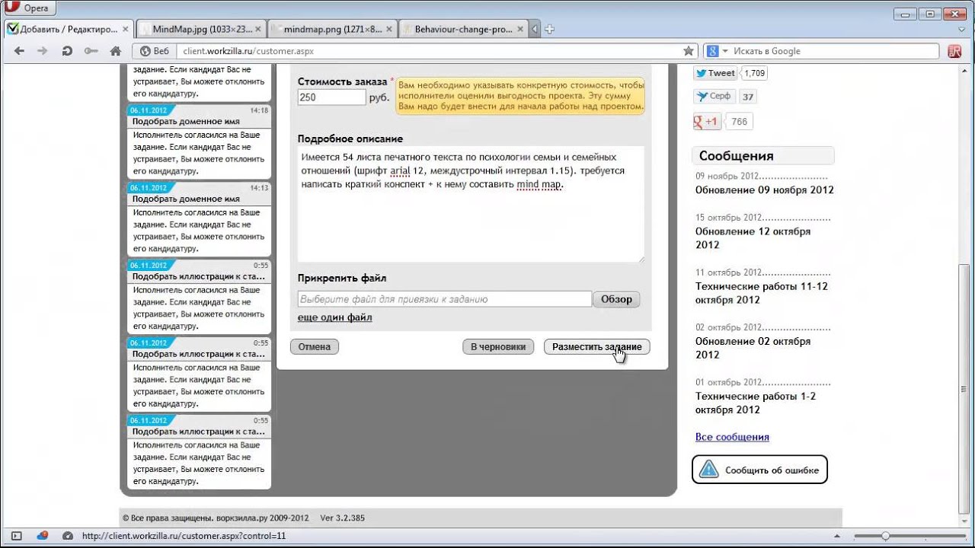Open Обновление 12 октября 2012 message
This screenshot has width=975, height=548.
pos(753,237)
